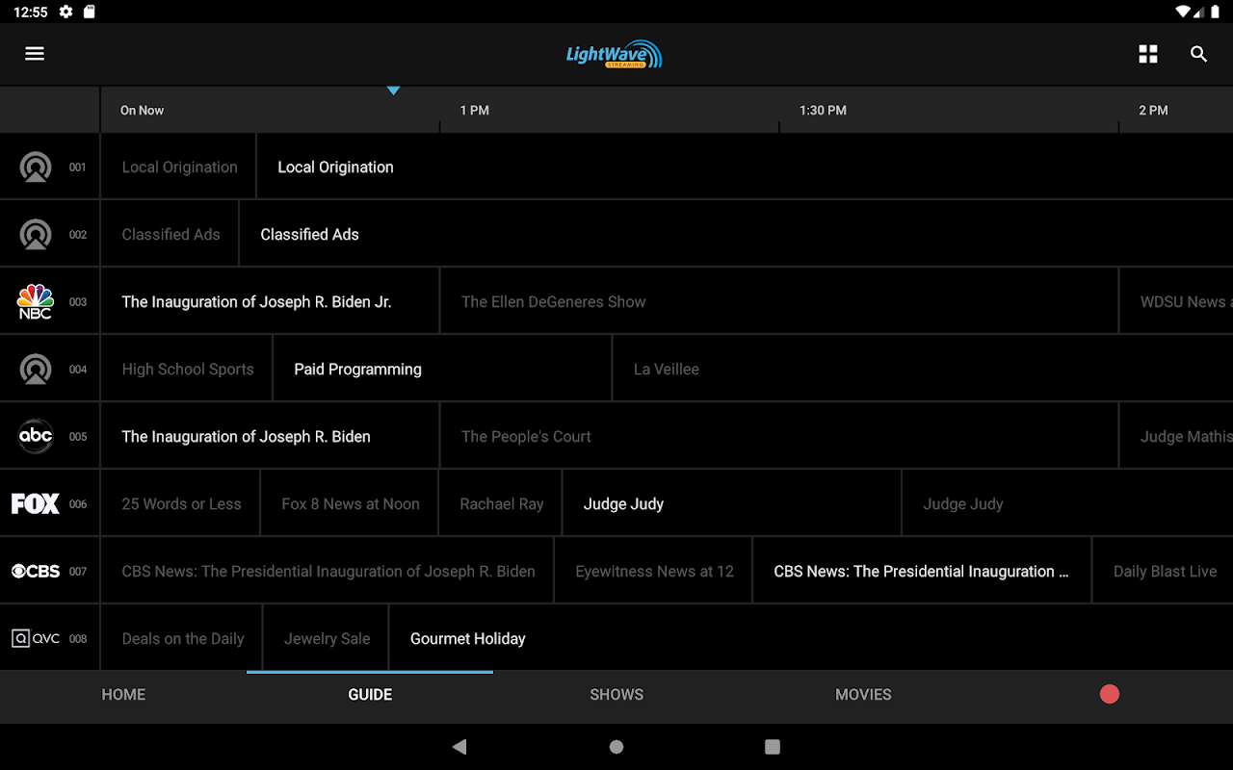The width and height of the screenshot is (1233, 770).
Task: Open Gourmet Holiday program
Action: [x=811, y=639]
